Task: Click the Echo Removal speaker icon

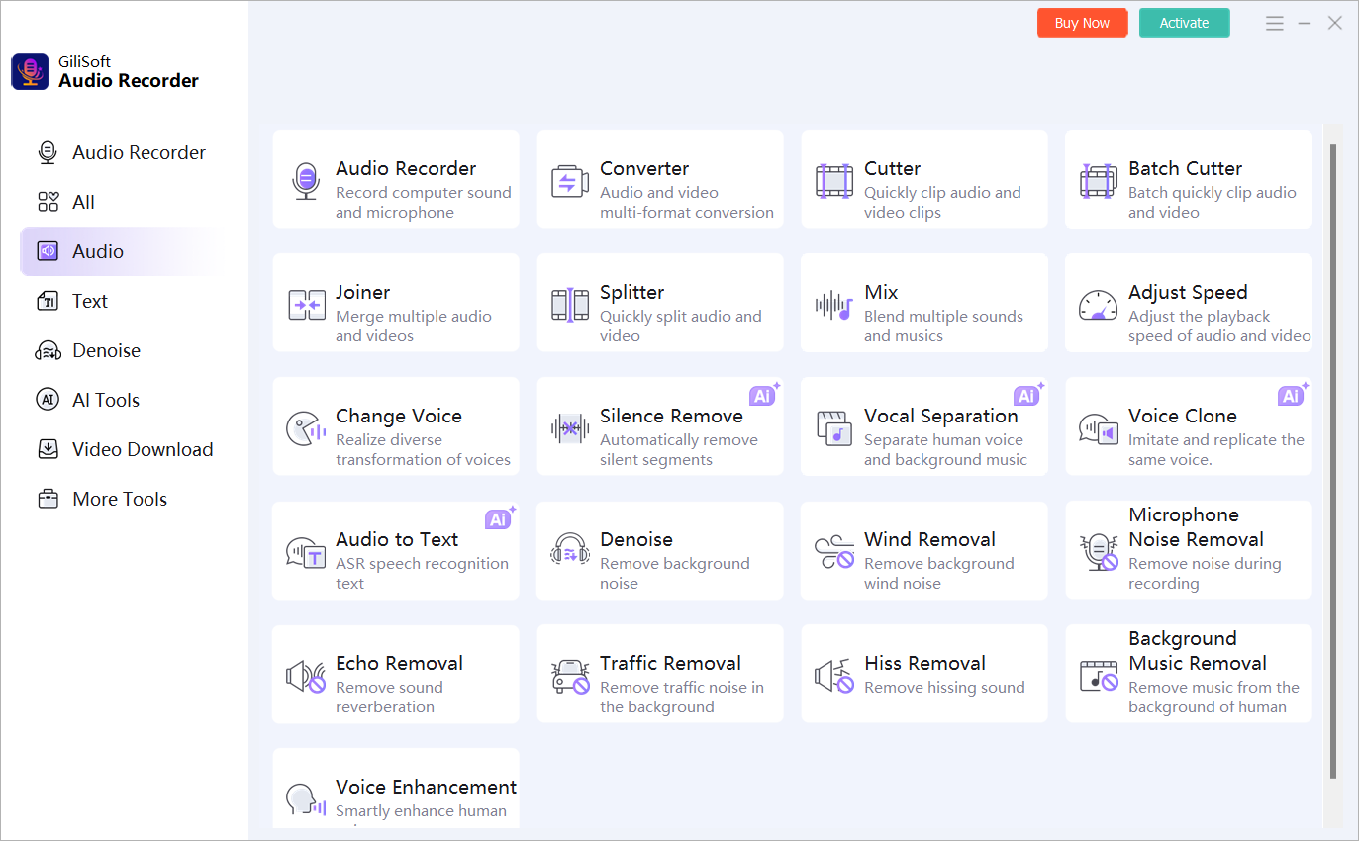Action: click(x=306, y=676)
